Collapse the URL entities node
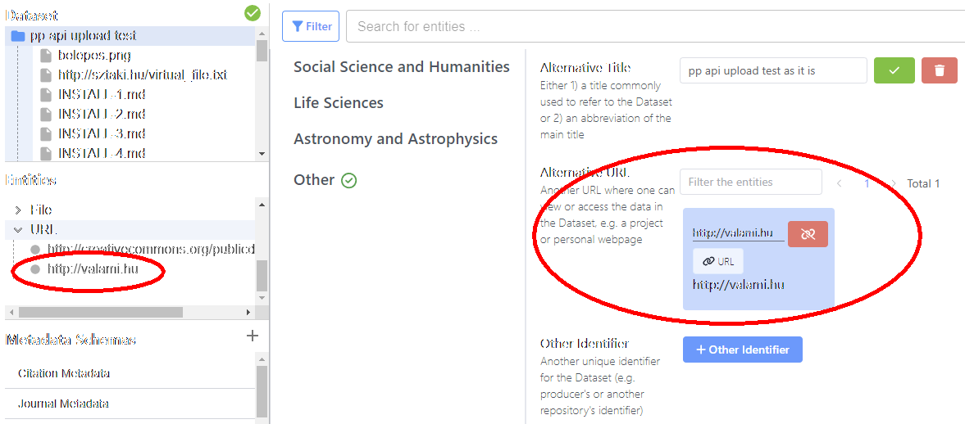The height and width of the screenshot is (424, 965). (18, 230)
